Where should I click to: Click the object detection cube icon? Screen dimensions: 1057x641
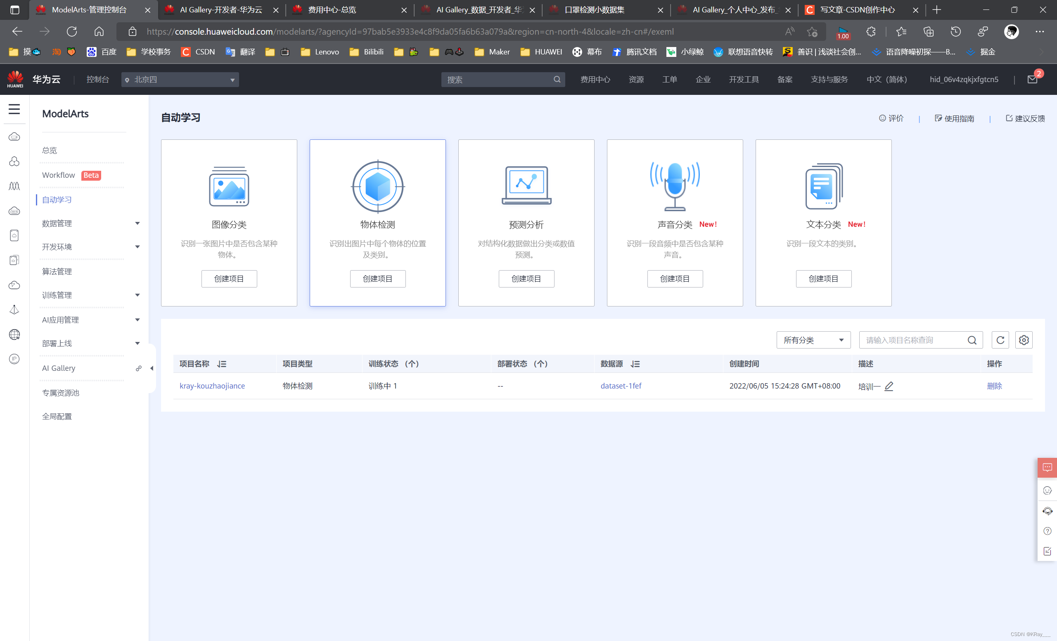pyautogui.click(x=377, y=186)
